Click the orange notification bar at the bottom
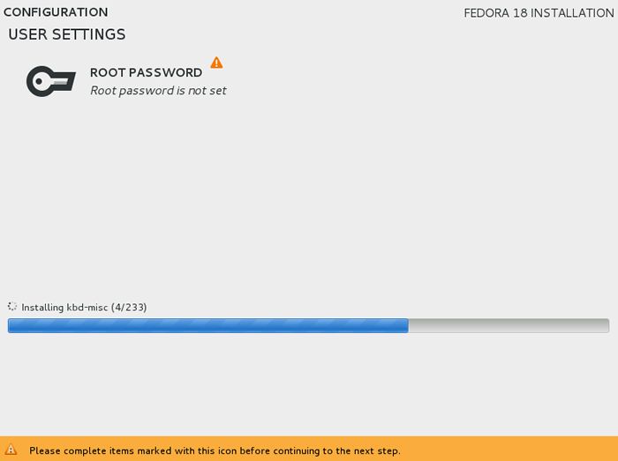This screenshot has width=618, height=461. pos(309,449)
